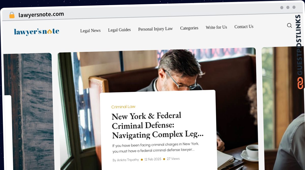Open the search magnifier icon

pos(289,25)
